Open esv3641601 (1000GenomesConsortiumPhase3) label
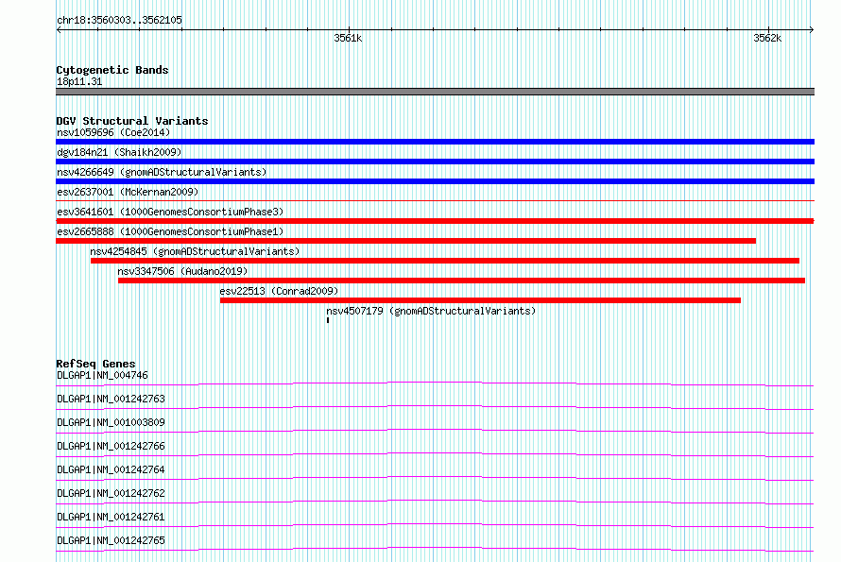The image size is (841, 562). [170, 212]
